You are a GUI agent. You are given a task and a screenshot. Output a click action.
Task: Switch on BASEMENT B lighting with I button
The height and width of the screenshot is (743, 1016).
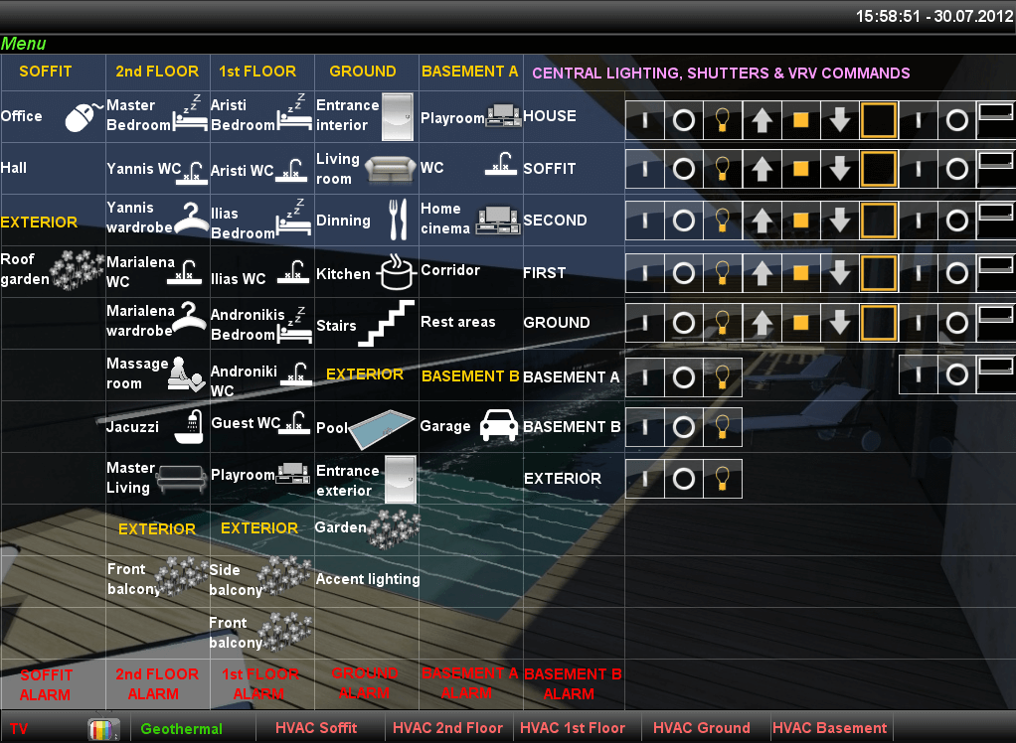coord(644,427)
